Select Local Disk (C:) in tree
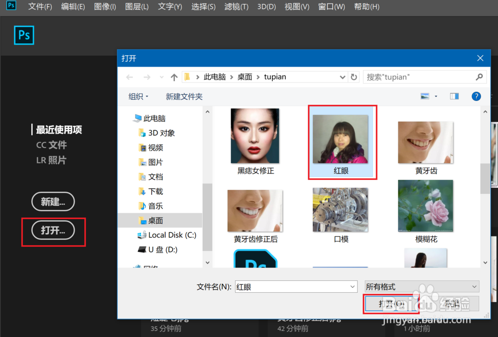 point(167,235)
